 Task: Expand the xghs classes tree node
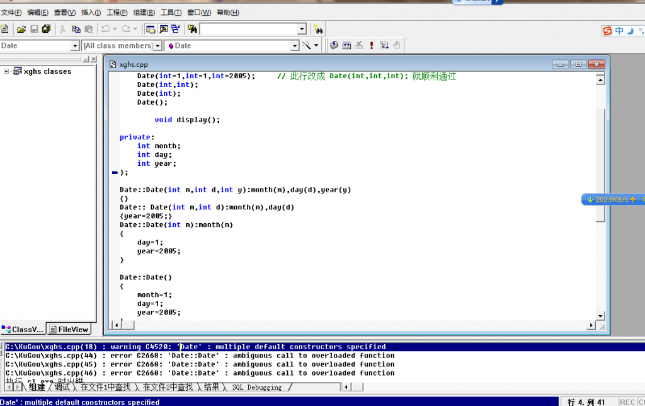[x=6, y=71]
